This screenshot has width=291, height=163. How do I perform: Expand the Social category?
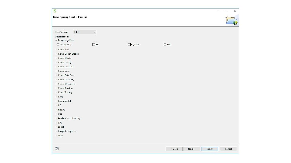point(56,127)
